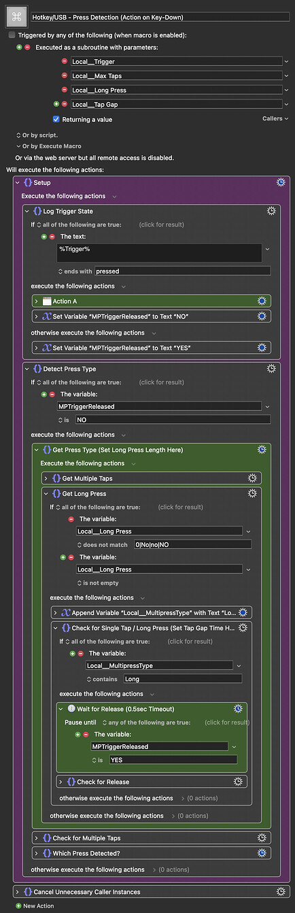
Task: Open gear menu for Get Multiple Taps
Action: pos(252,478)
